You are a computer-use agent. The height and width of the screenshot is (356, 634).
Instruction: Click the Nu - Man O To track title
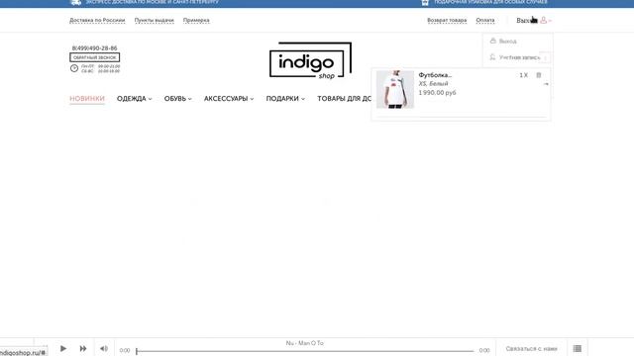304,343
